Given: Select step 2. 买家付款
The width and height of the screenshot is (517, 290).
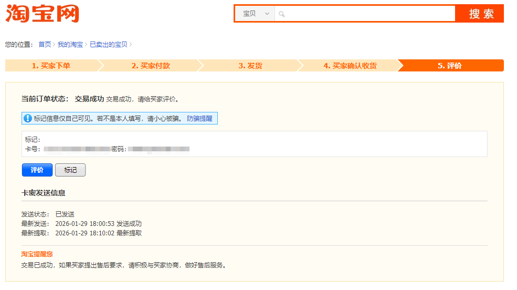Looking at the screenshot, I should (150, 66).
